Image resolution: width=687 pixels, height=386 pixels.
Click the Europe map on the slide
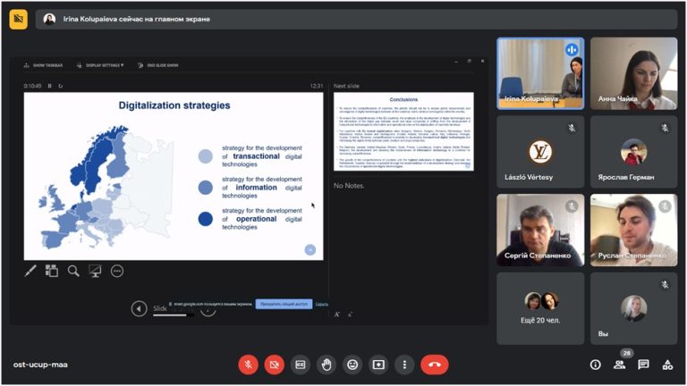[106, 188]
